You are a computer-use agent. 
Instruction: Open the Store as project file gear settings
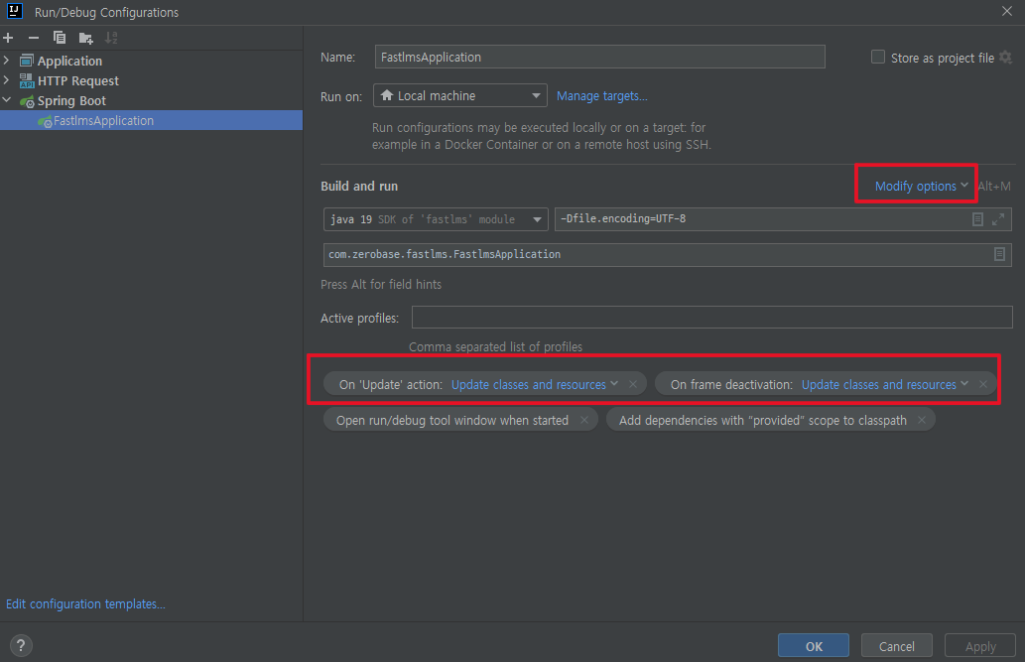pyautogui.click(x=1006, y=58)
